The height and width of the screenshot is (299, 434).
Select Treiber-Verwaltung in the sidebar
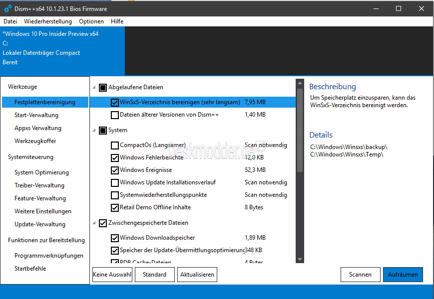[39, 185]
